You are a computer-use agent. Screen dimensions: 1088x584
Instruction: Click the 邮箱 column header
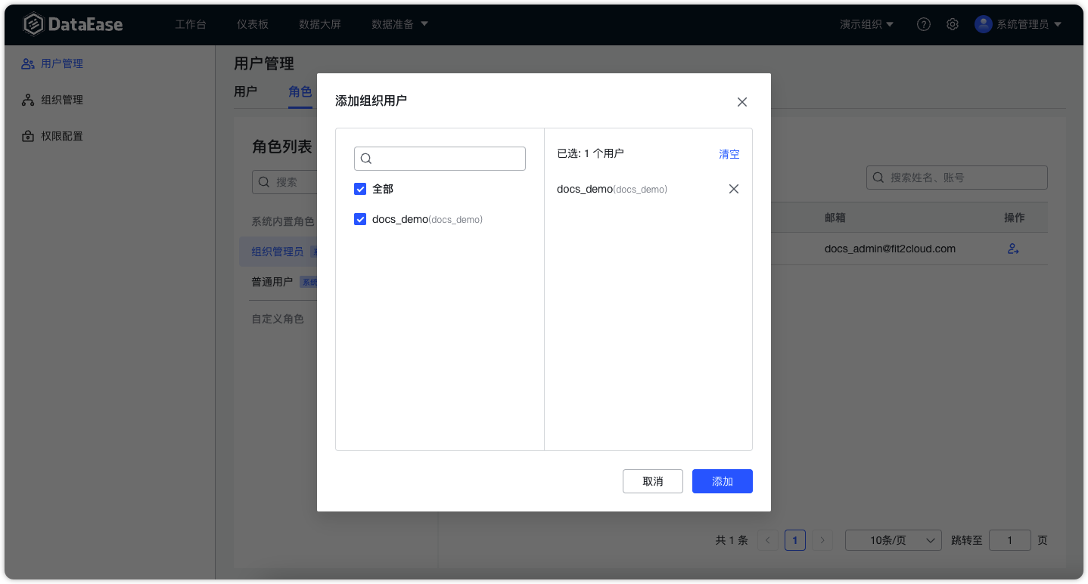[x=835, y=218]
